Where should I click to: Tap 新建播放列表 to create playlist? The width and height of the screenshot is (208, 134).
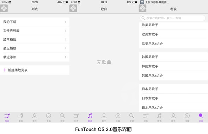click(35, 70)
